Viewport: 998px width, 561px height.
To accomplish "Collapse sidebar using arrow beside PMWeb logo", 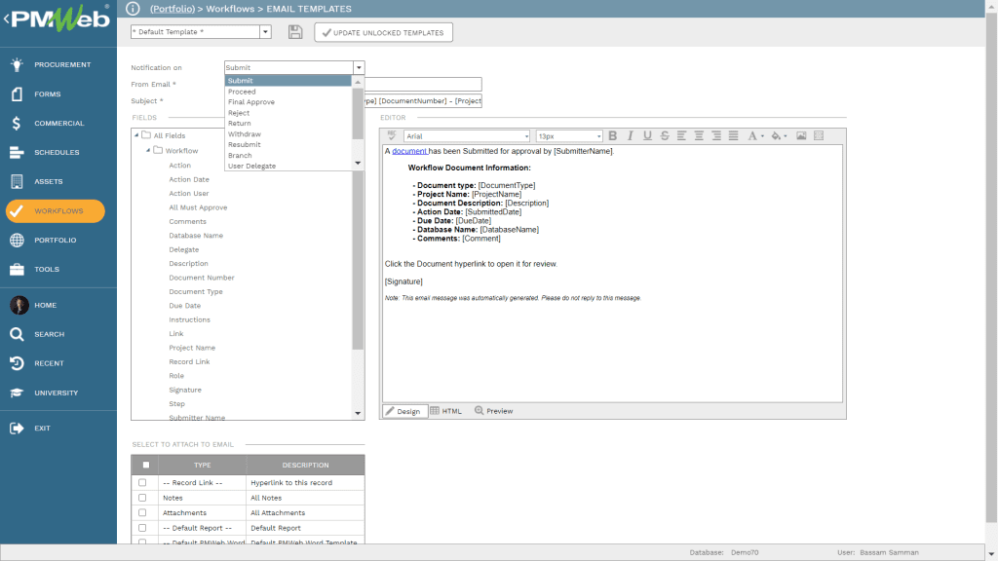I will [x=7, y=19].
